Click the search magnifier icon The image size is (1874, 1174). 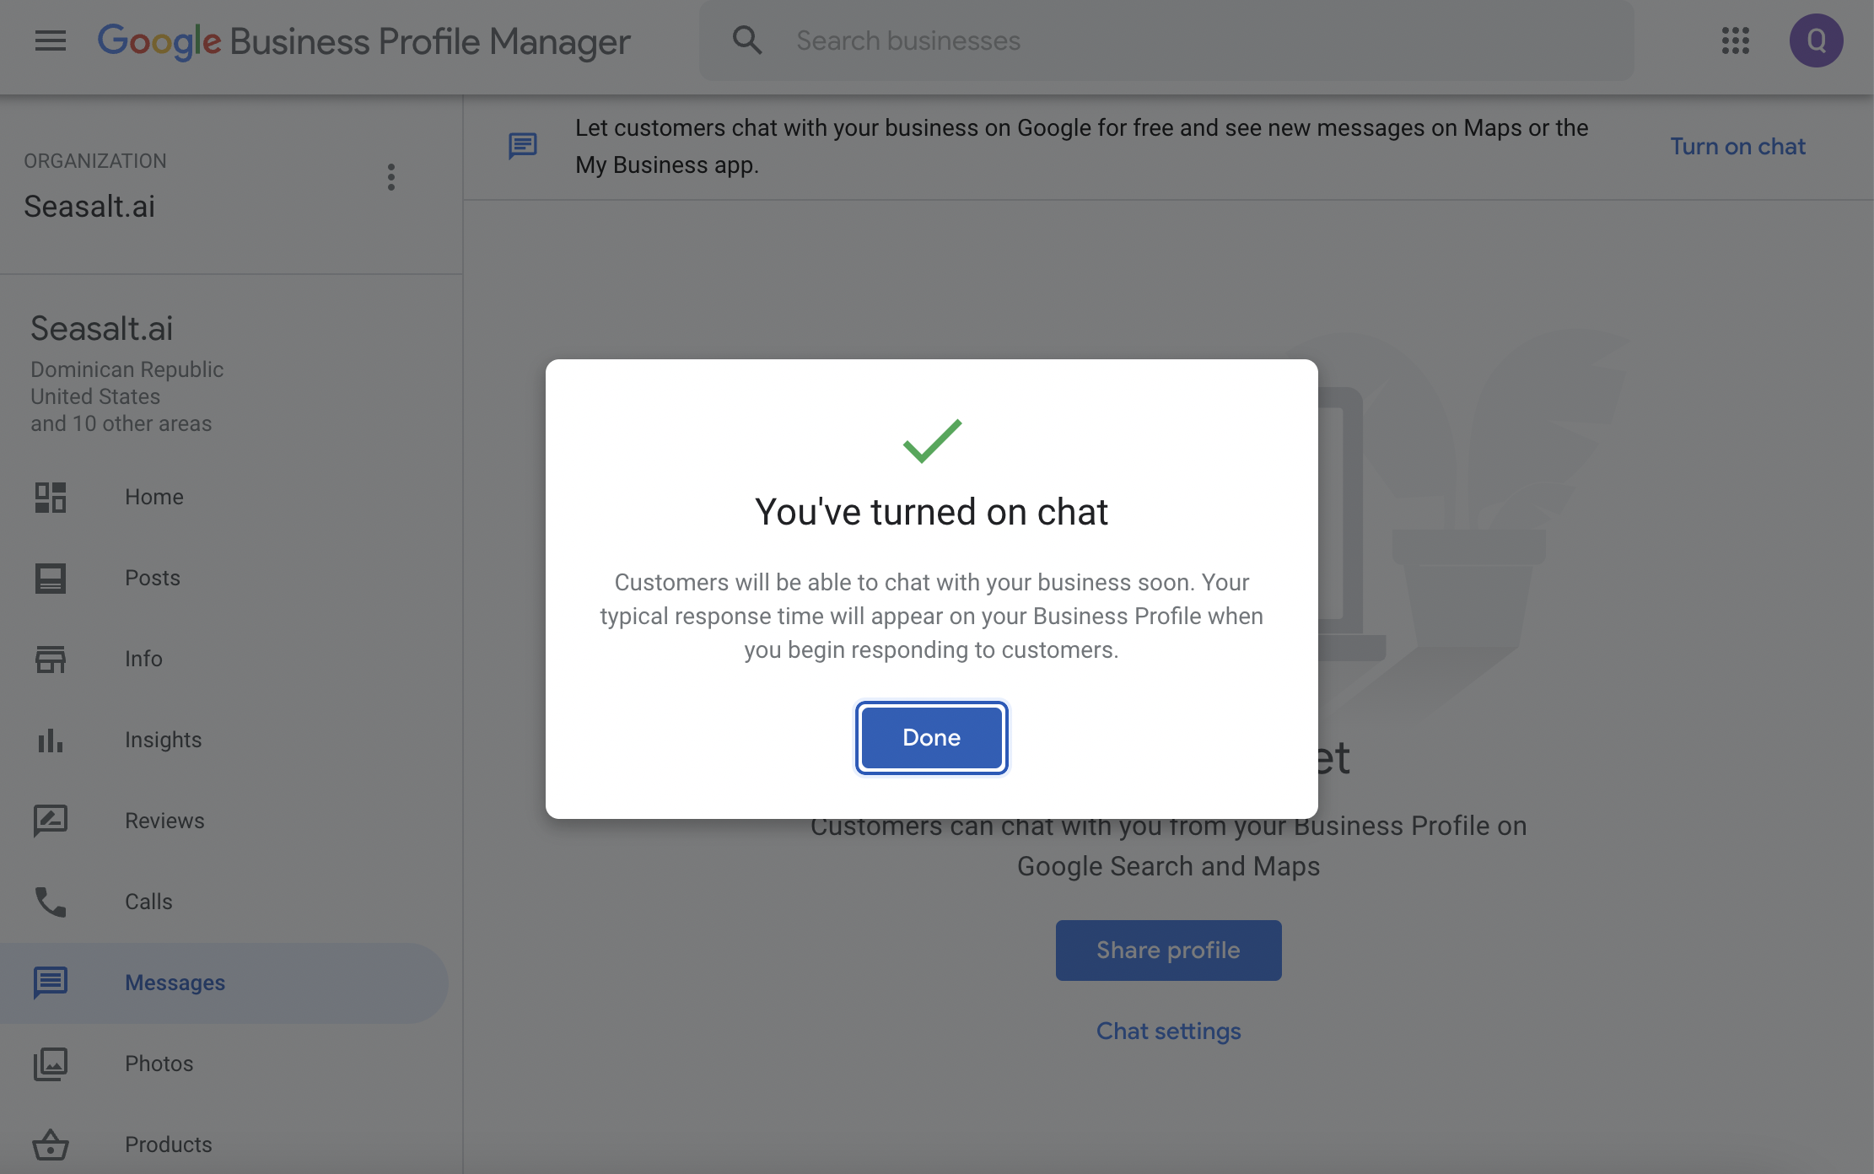tap(746, 40)
